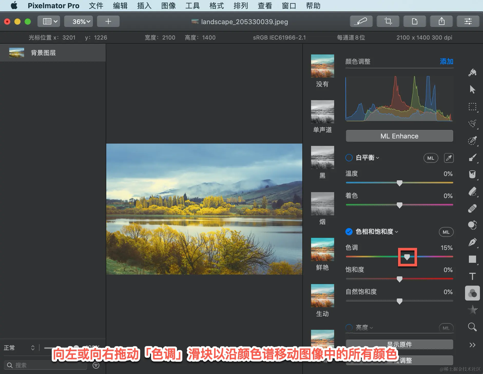Open the 查看 menu
Screen dimensions: 483x374
pyautogui.click(x=265, y=6)
